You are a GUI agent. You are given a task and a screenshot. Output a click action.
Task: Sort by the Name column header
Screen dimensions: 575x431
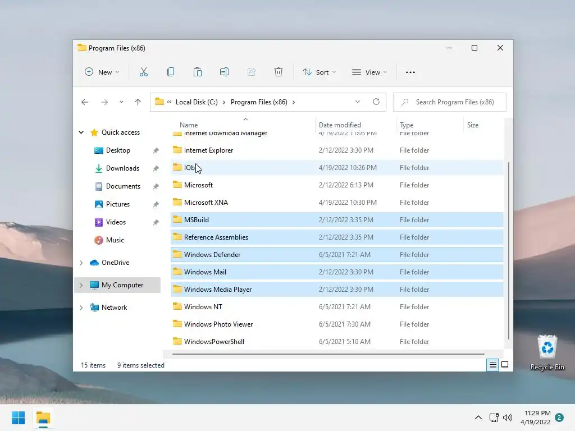[189, 125]
